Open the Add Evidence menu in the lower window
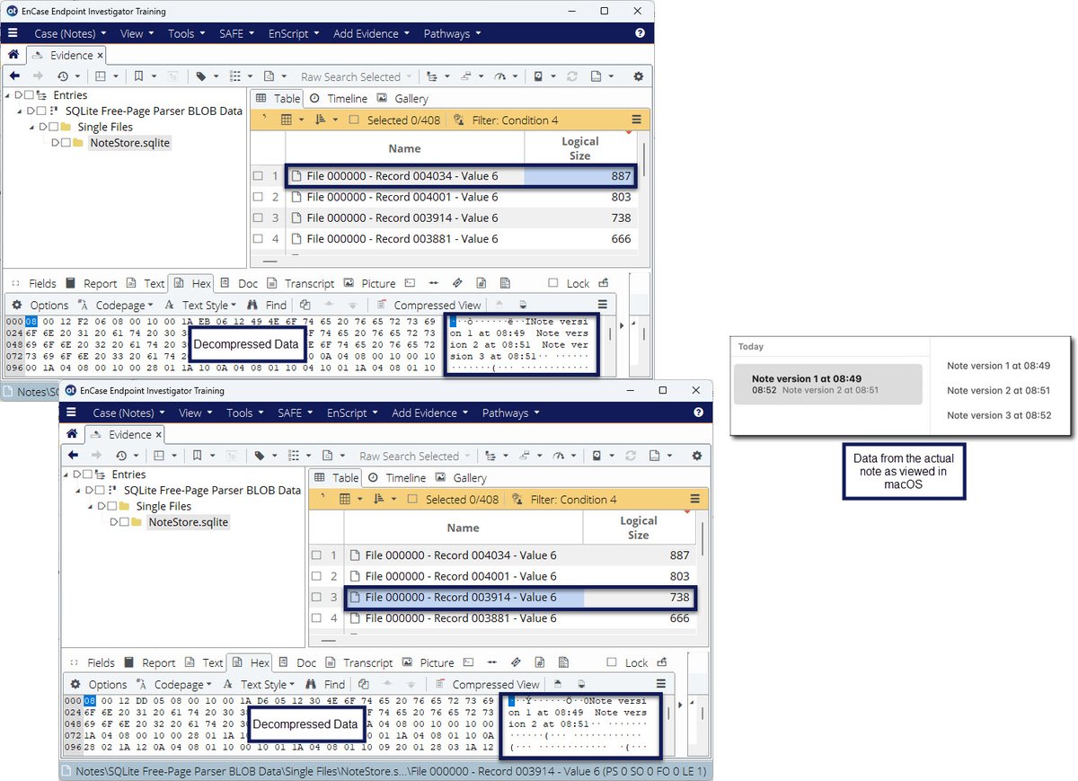The height and width of the screenshot is (781, 1078). [429, 413]
